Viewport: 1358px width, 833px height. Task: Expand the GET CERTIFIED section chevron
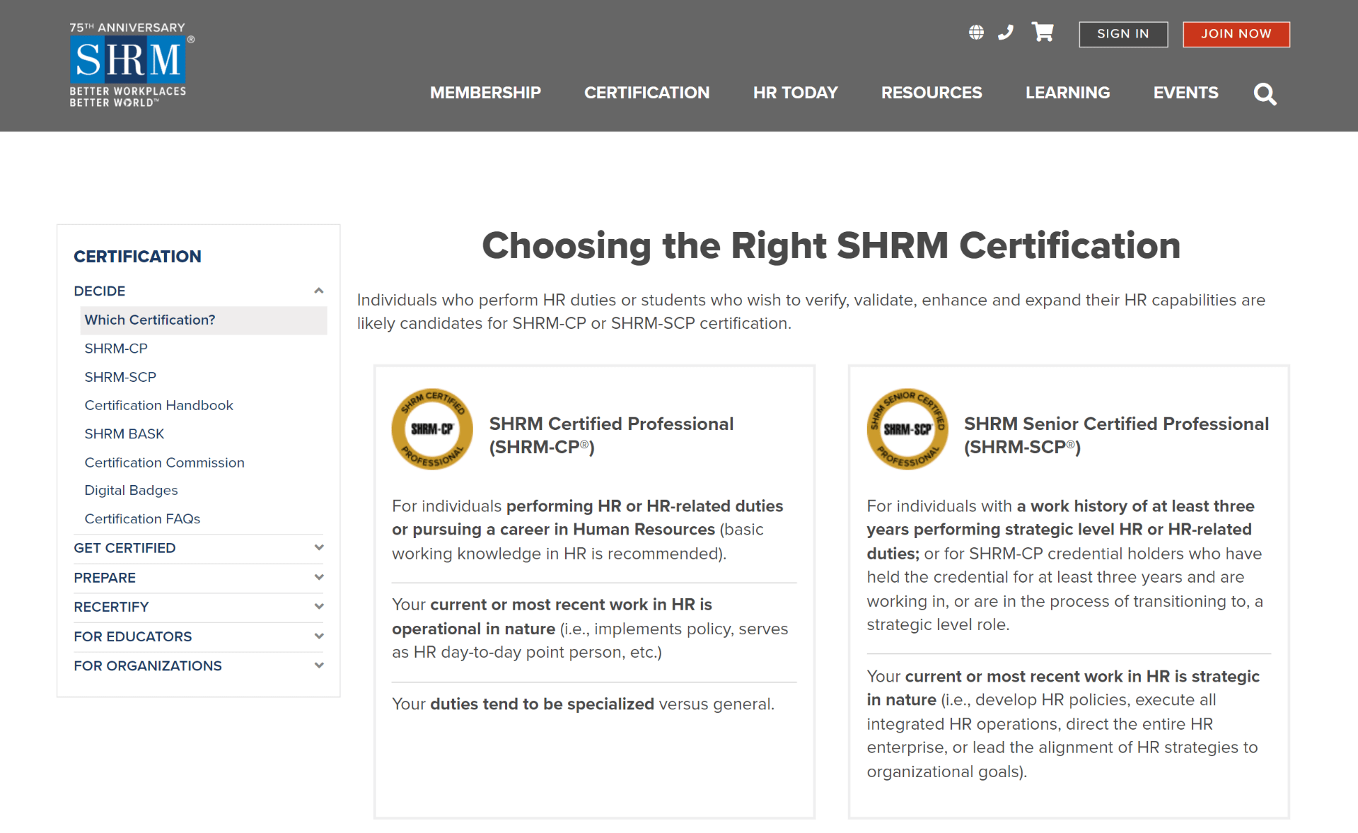click(x=319, y=547)
